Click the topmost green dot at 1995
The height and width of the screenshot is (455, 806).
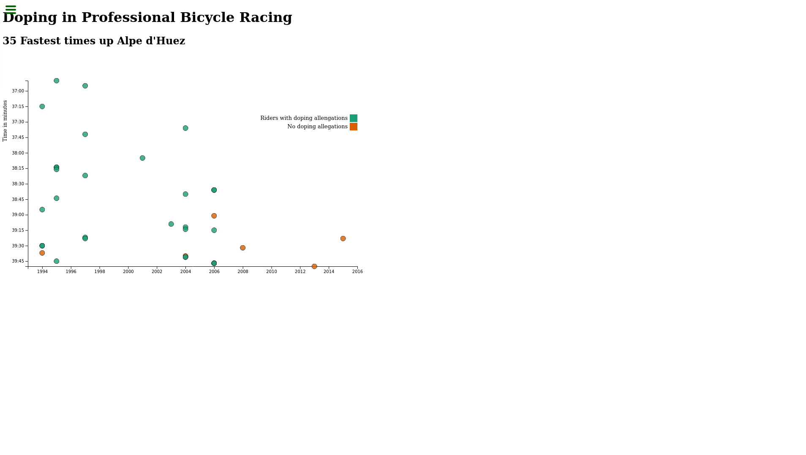tap(57, 81)
